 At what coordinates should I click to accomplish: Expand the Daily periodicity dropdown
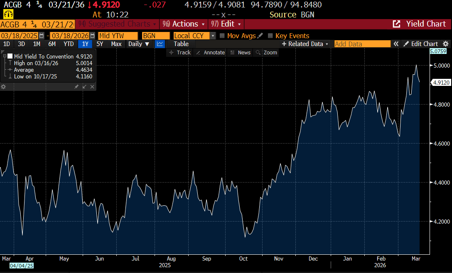tap(138, 44)
